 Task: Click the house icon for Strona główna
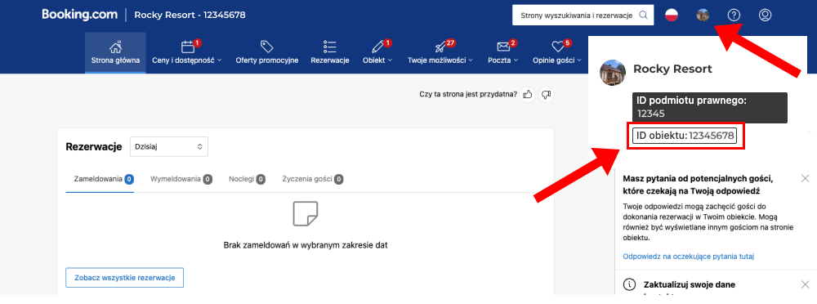point(116,47)
